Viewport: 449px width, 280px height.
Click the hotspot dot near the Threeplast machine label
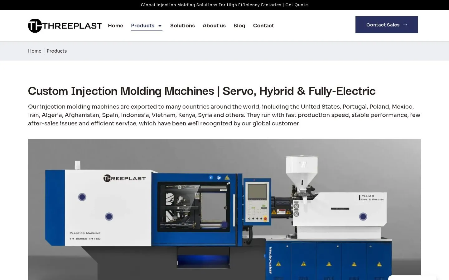[82, 197]
